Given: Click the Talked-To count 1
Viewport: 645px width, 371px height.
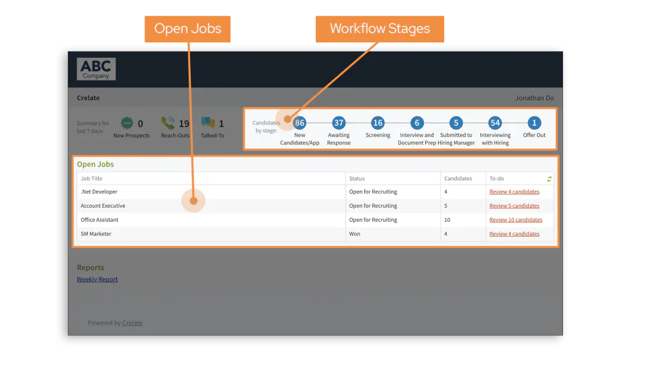Looking at the screenshot, I should point(221,124).
